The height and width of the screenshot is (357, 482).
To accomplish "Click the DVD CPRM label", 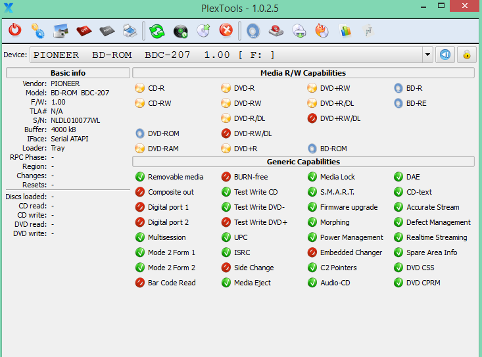I will pyautogui.click(x=423, y=283).
